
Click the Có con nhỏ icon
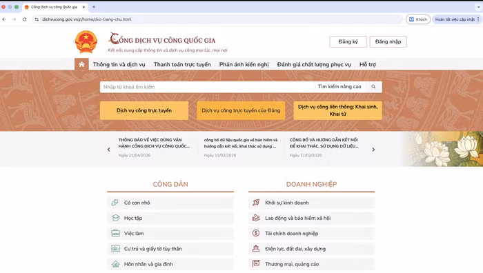click(x=115, y=203)
